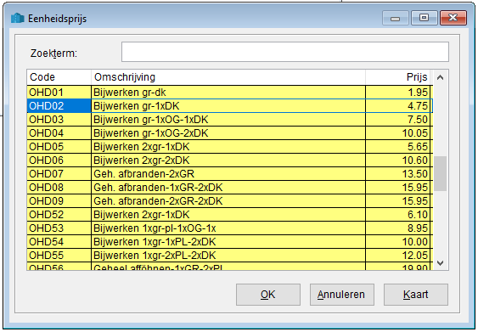Select code OHD08
Viewport: 478px width, 332px height.
point(59,188)
